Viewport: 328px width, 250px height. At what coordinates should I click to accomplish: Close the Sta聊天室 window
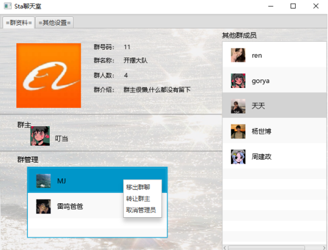tap(316, 6)
